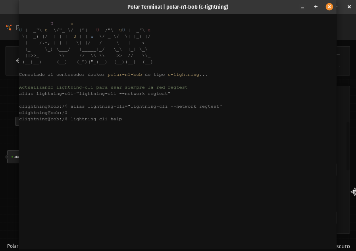The height and width of the screenshot is (251, 356).
Task: Click the terminal prompt input after lightning-cli help
Action: pyautogui.click(x=122, y=119)
